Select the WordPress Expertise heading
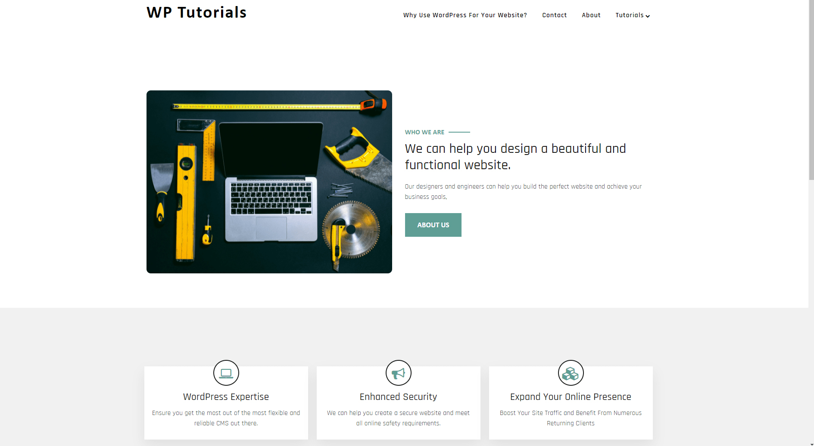This screenshot has width=814, height=446. pos(226,397)
